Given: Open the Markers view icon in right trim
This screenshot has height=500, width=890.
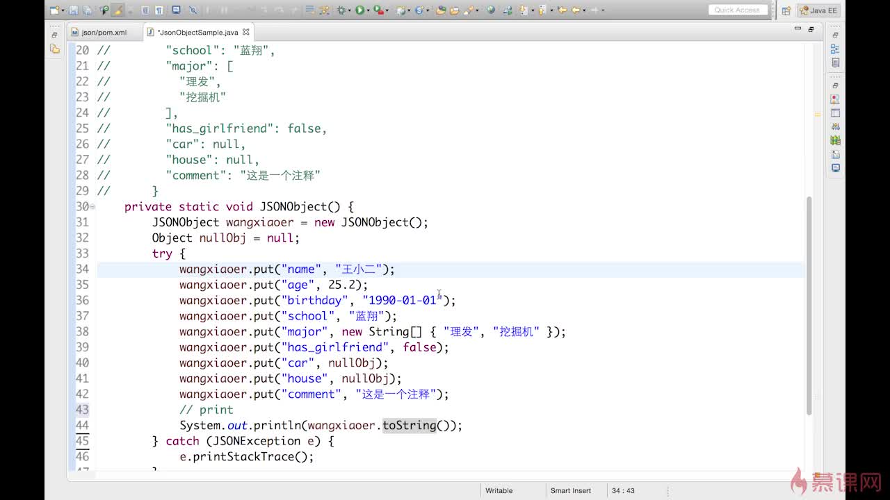Looking at the screenshot, I should 835,99.
